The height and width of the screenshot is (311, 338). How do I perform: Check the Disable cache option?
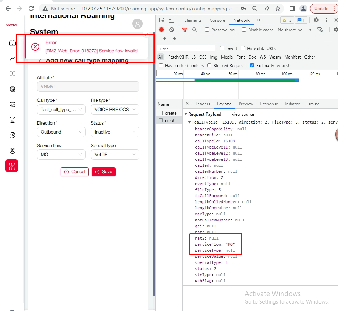point(244,30)
